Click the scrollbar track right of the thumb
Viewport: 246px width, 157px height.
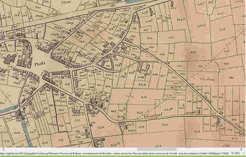[208, 149]
